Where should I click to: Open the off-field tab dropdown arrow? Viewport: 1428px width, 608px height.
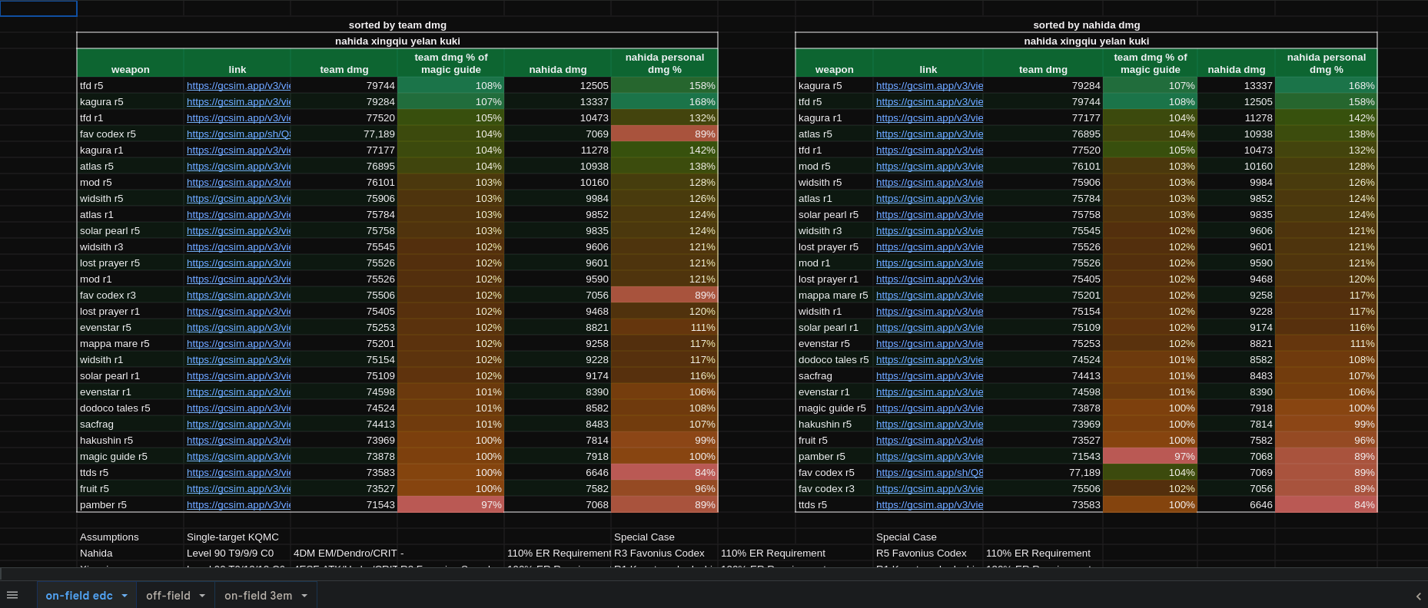click(202, 596)
